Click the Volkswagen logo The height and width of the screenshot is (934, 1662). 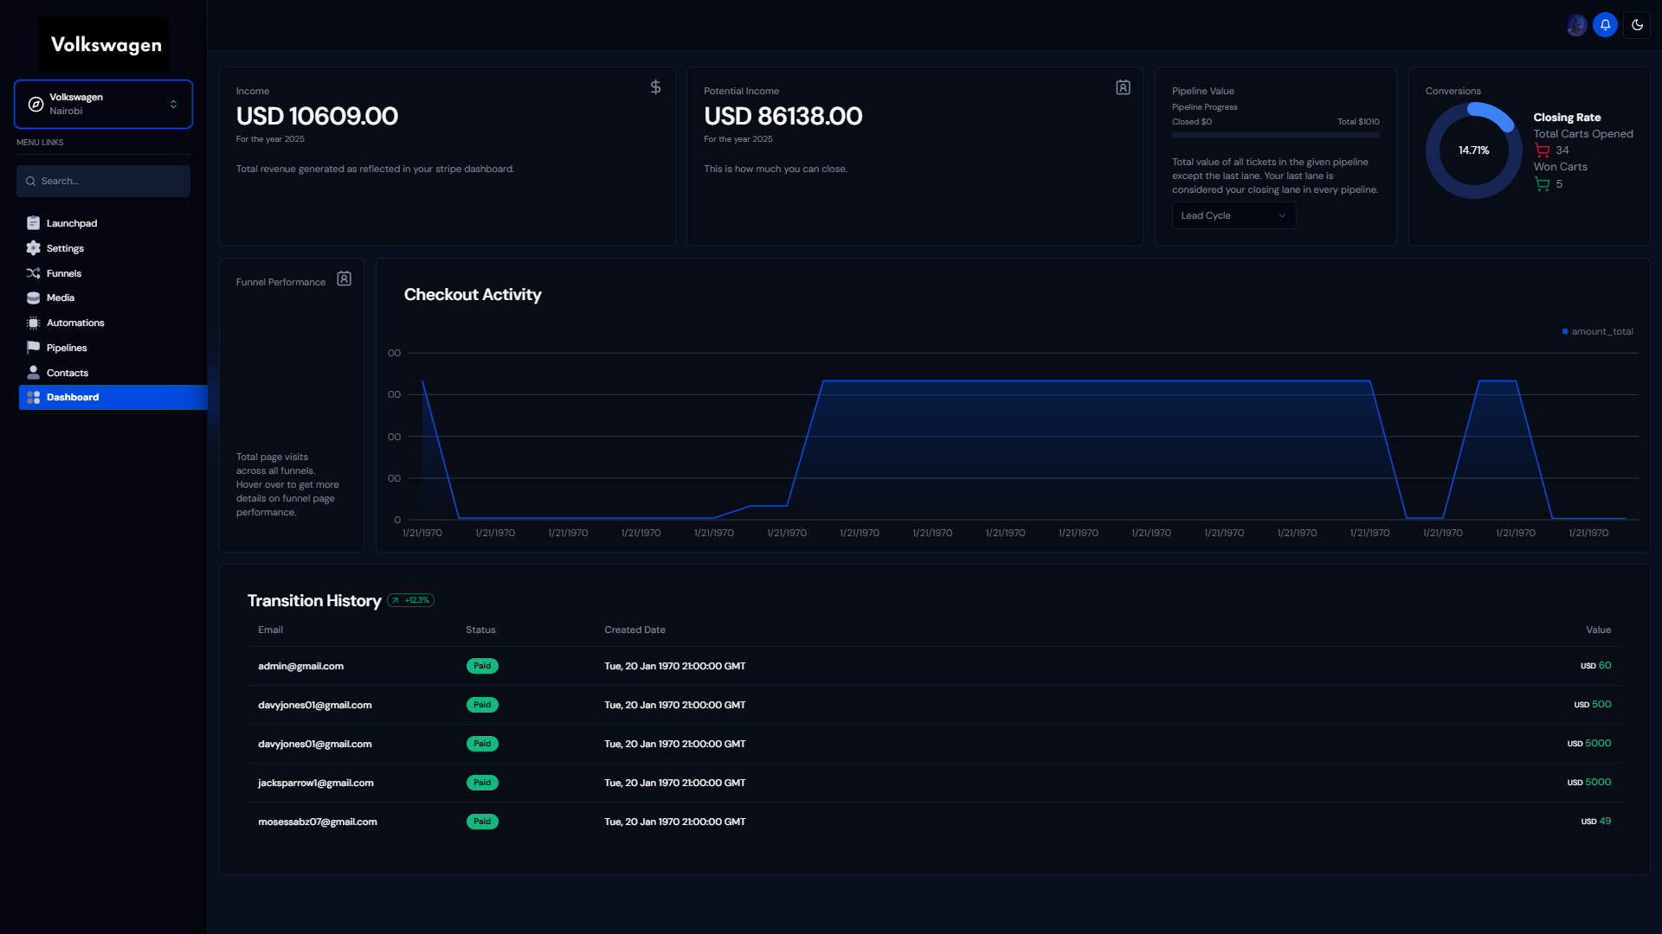point(103,43)
